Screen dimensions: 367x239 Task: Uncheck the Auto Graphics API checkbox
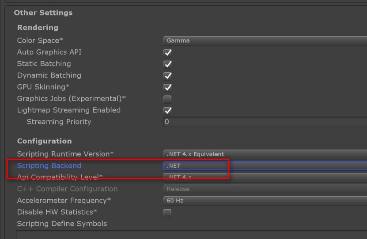click(167, 52)
